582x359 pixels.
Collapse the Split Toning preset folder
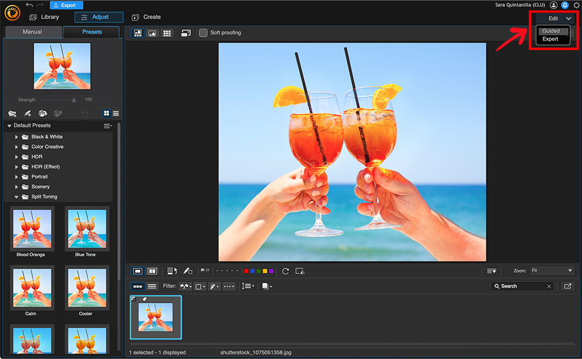point(16,197)
